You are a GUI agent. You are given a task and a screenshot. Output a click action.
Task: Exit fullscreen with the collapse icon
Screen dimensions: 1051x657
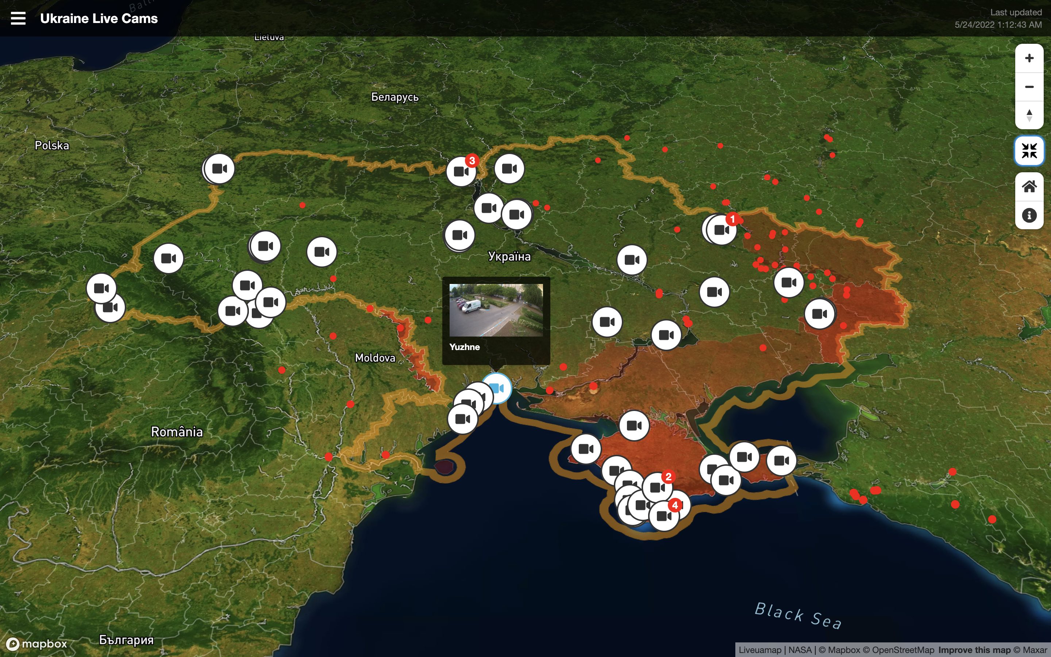(x=1030, y=151)
